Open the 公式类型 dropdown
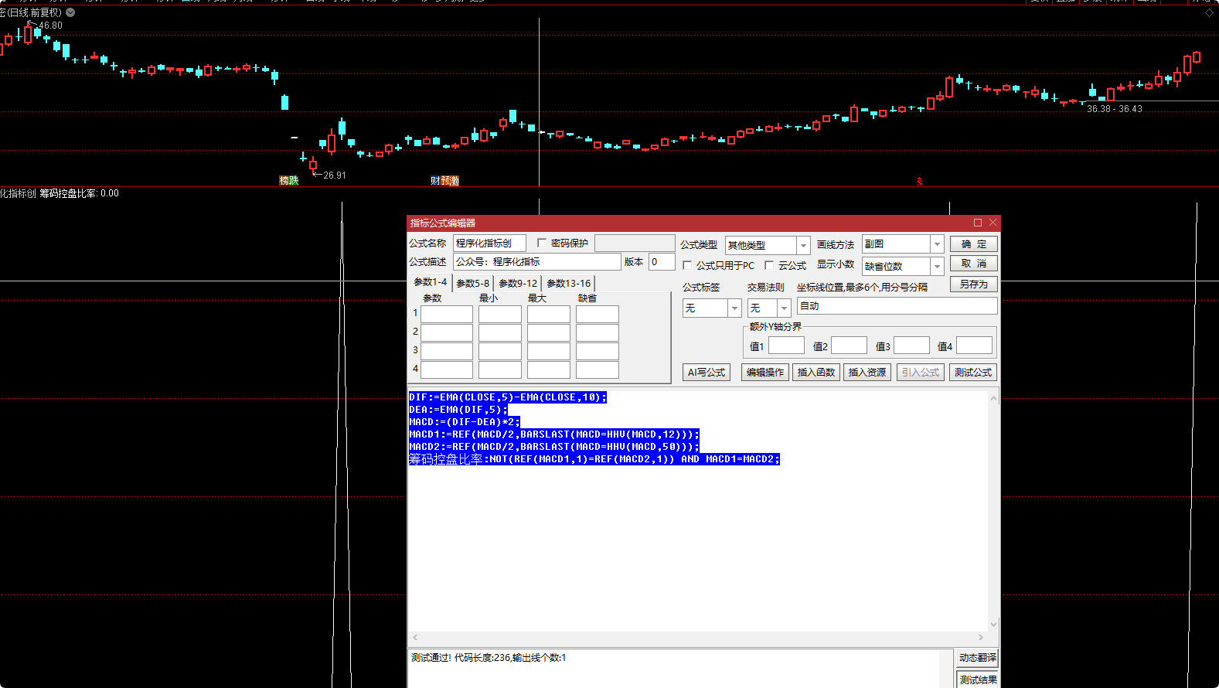This screenshot has width=1219, height=688. coord(803,245)
